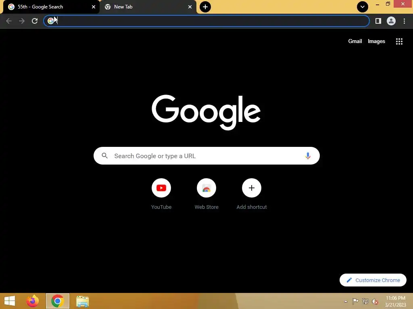Restore down the Chrome window
Image resolution: width=413 pixels, height=309 pixels.
[388, 4]
